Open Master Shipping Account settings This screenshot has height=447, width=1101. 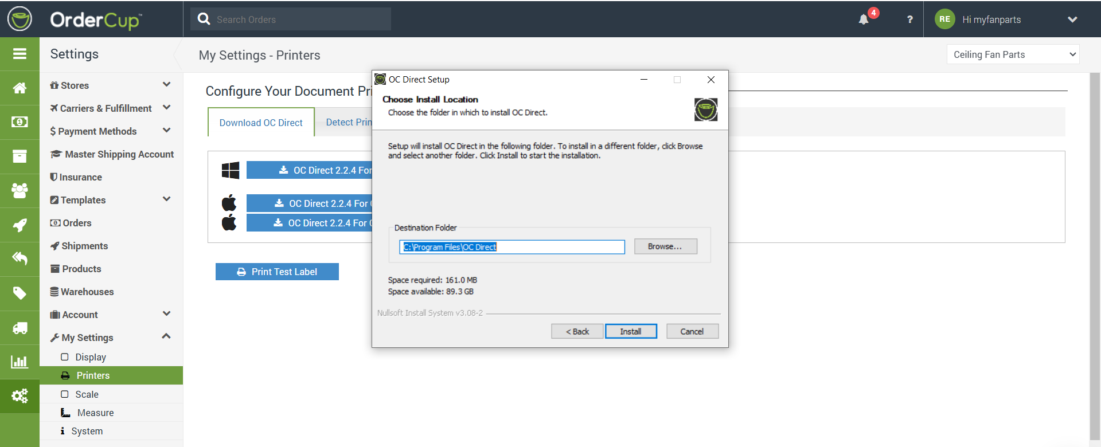(112, 154)
